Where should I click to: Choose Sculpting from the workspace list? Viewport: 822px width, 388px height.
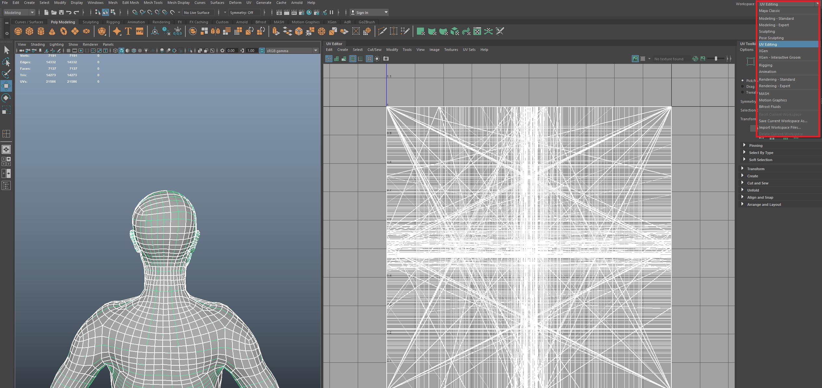point(767,31)
